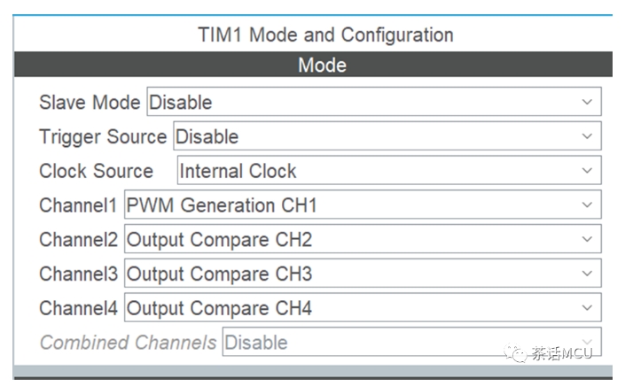Click the Slave Mode dropdown arrow

(587, 102)
